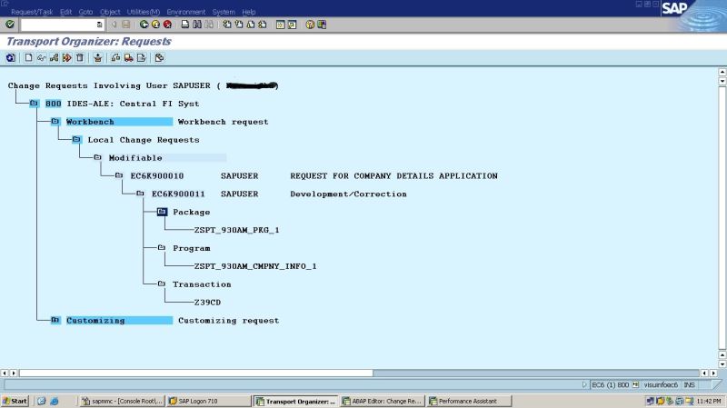Click the vertical scrollbar up arrow
This screenshot has height=408, width=727.
(722, 72)
